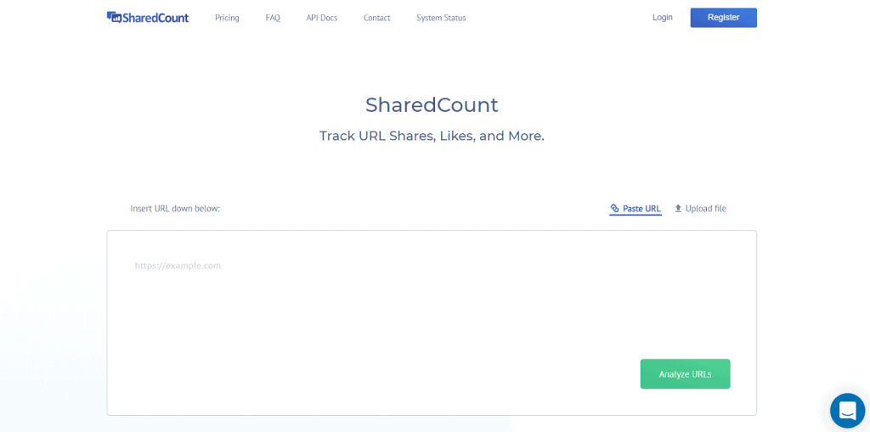
Task: Visit the Contact page
Action: [376, 18]
